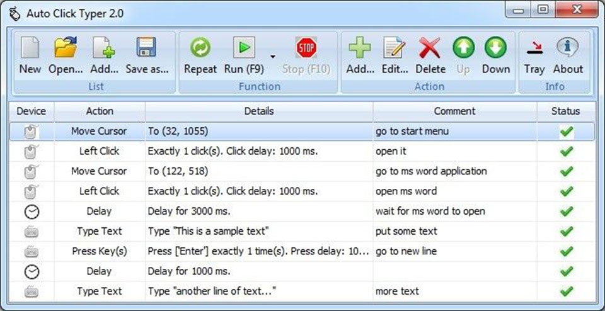Click clock icon in 'Delay for 1000 ms.' row
This screenshot has width=605, height=311.
(32, 272)
